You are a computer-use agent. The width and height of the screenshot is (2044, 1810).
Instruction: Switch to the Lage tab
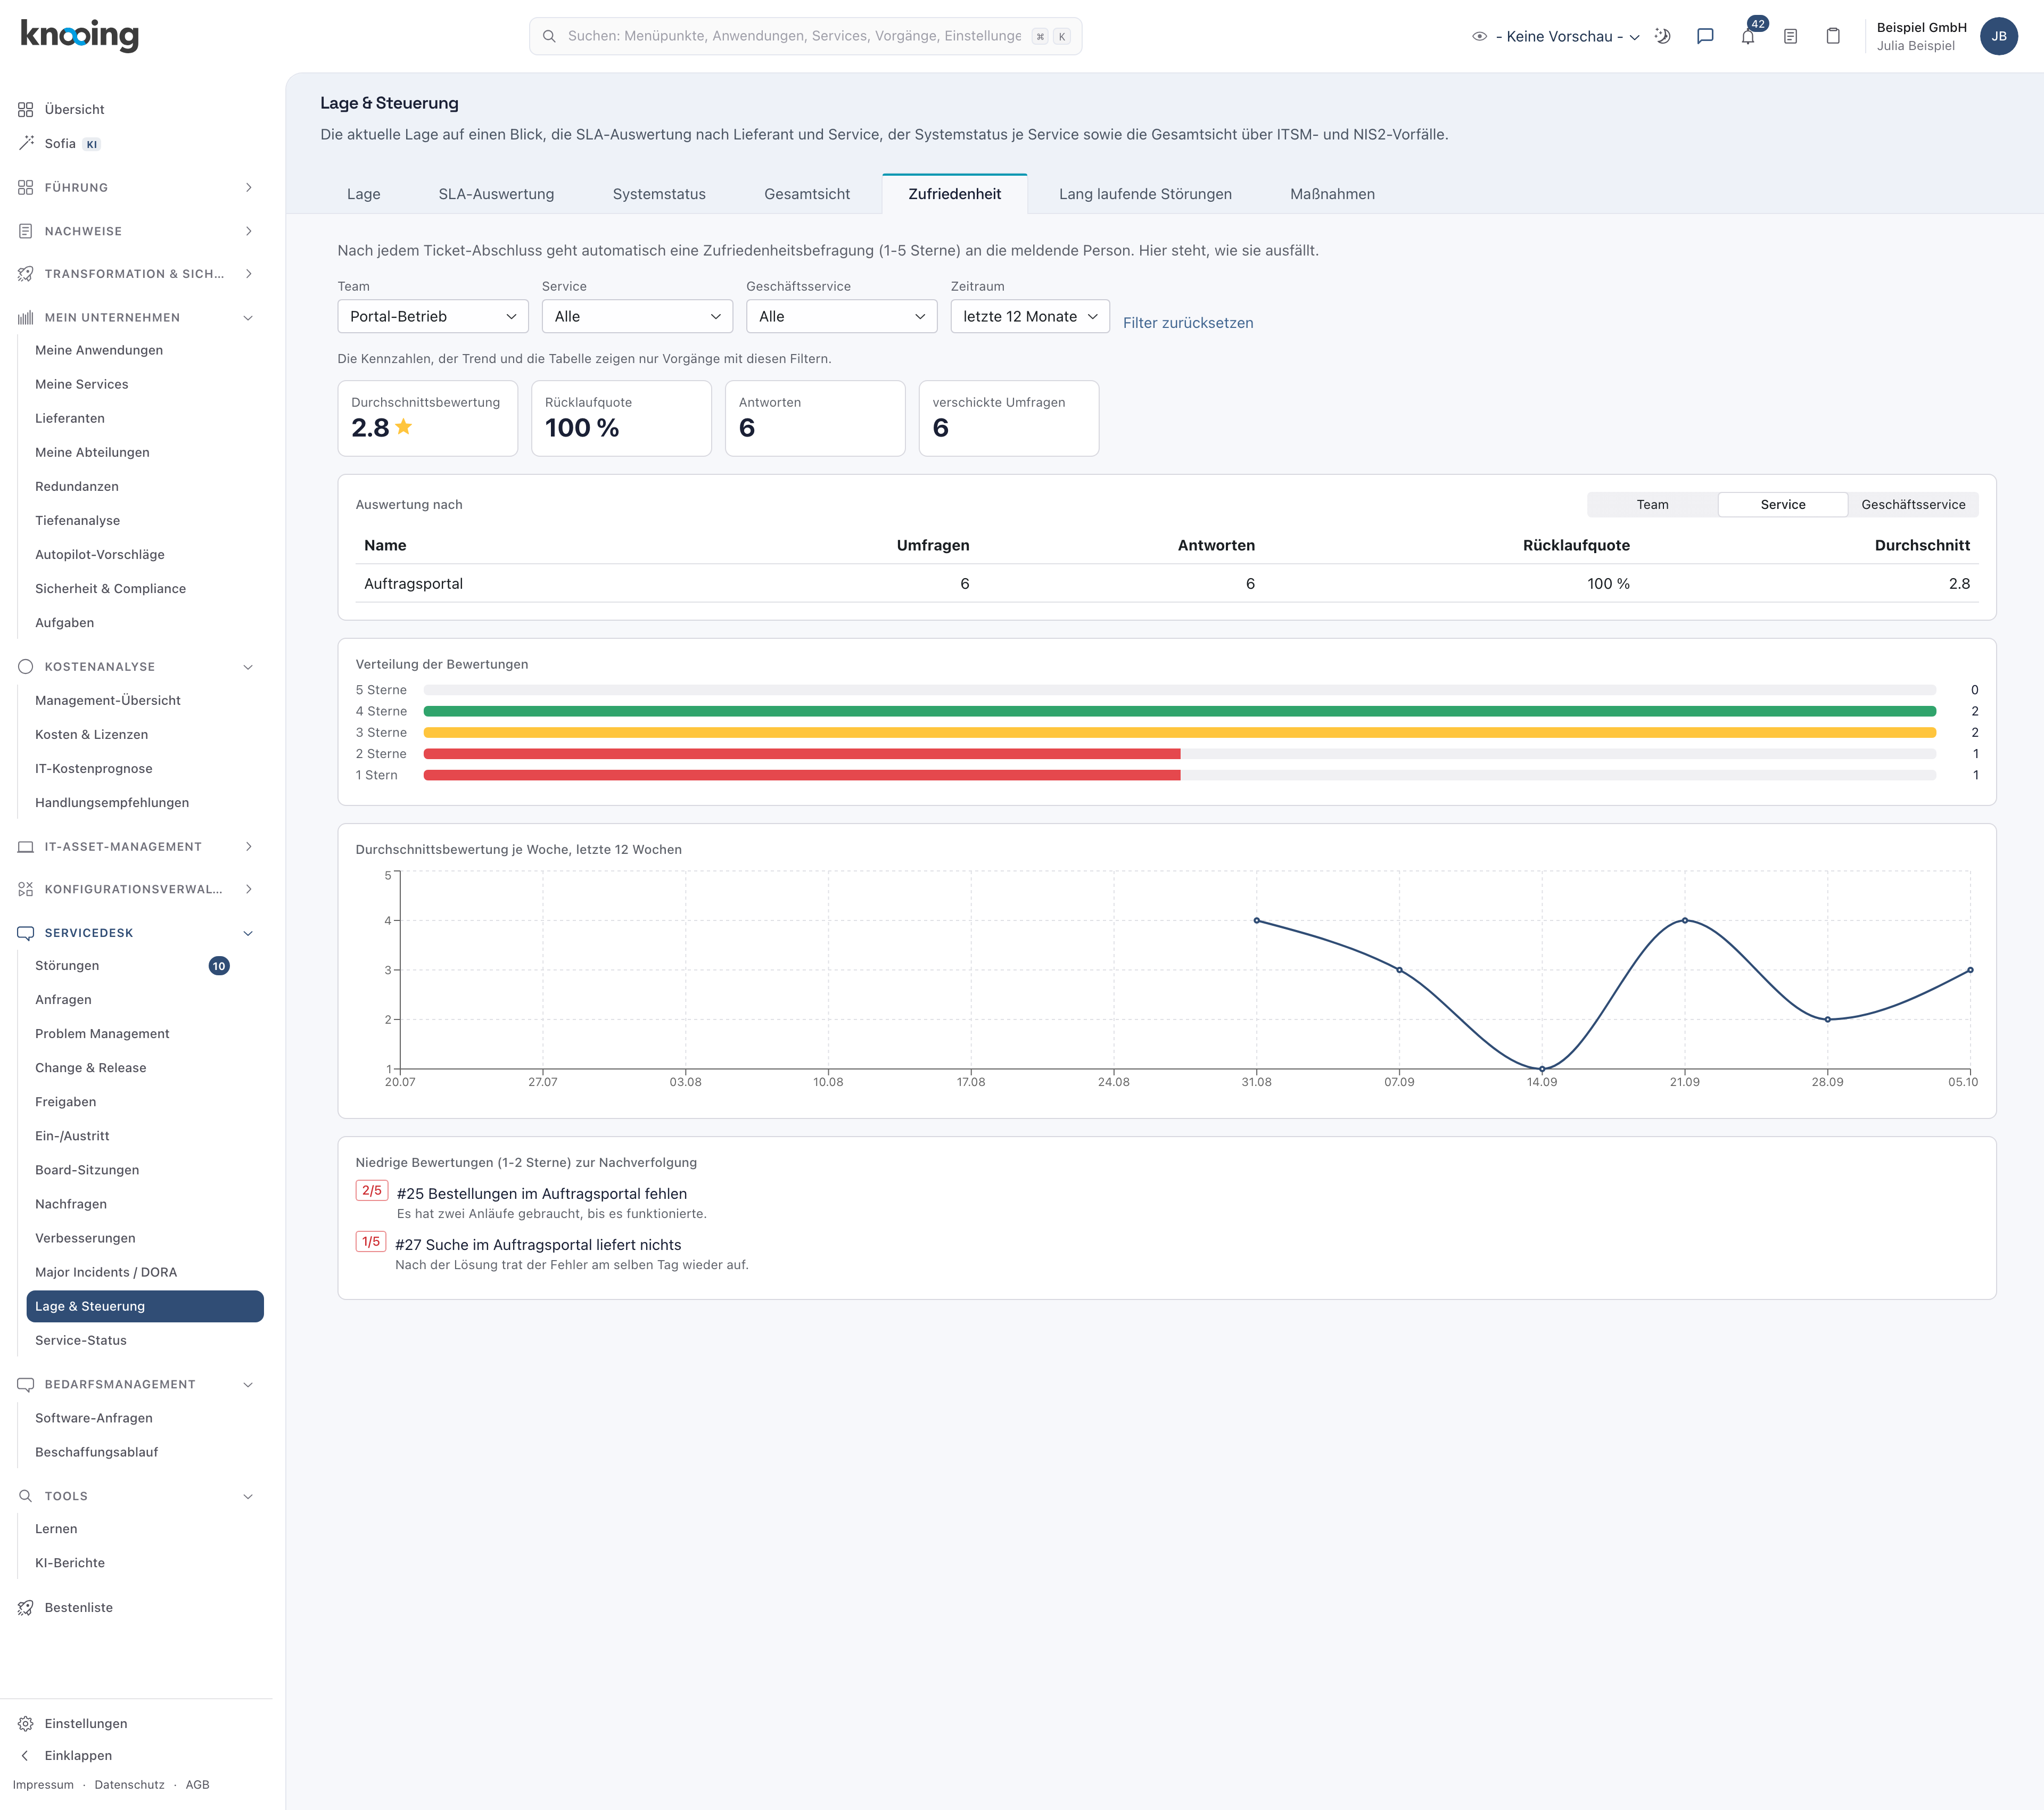(x=363, y=194)
